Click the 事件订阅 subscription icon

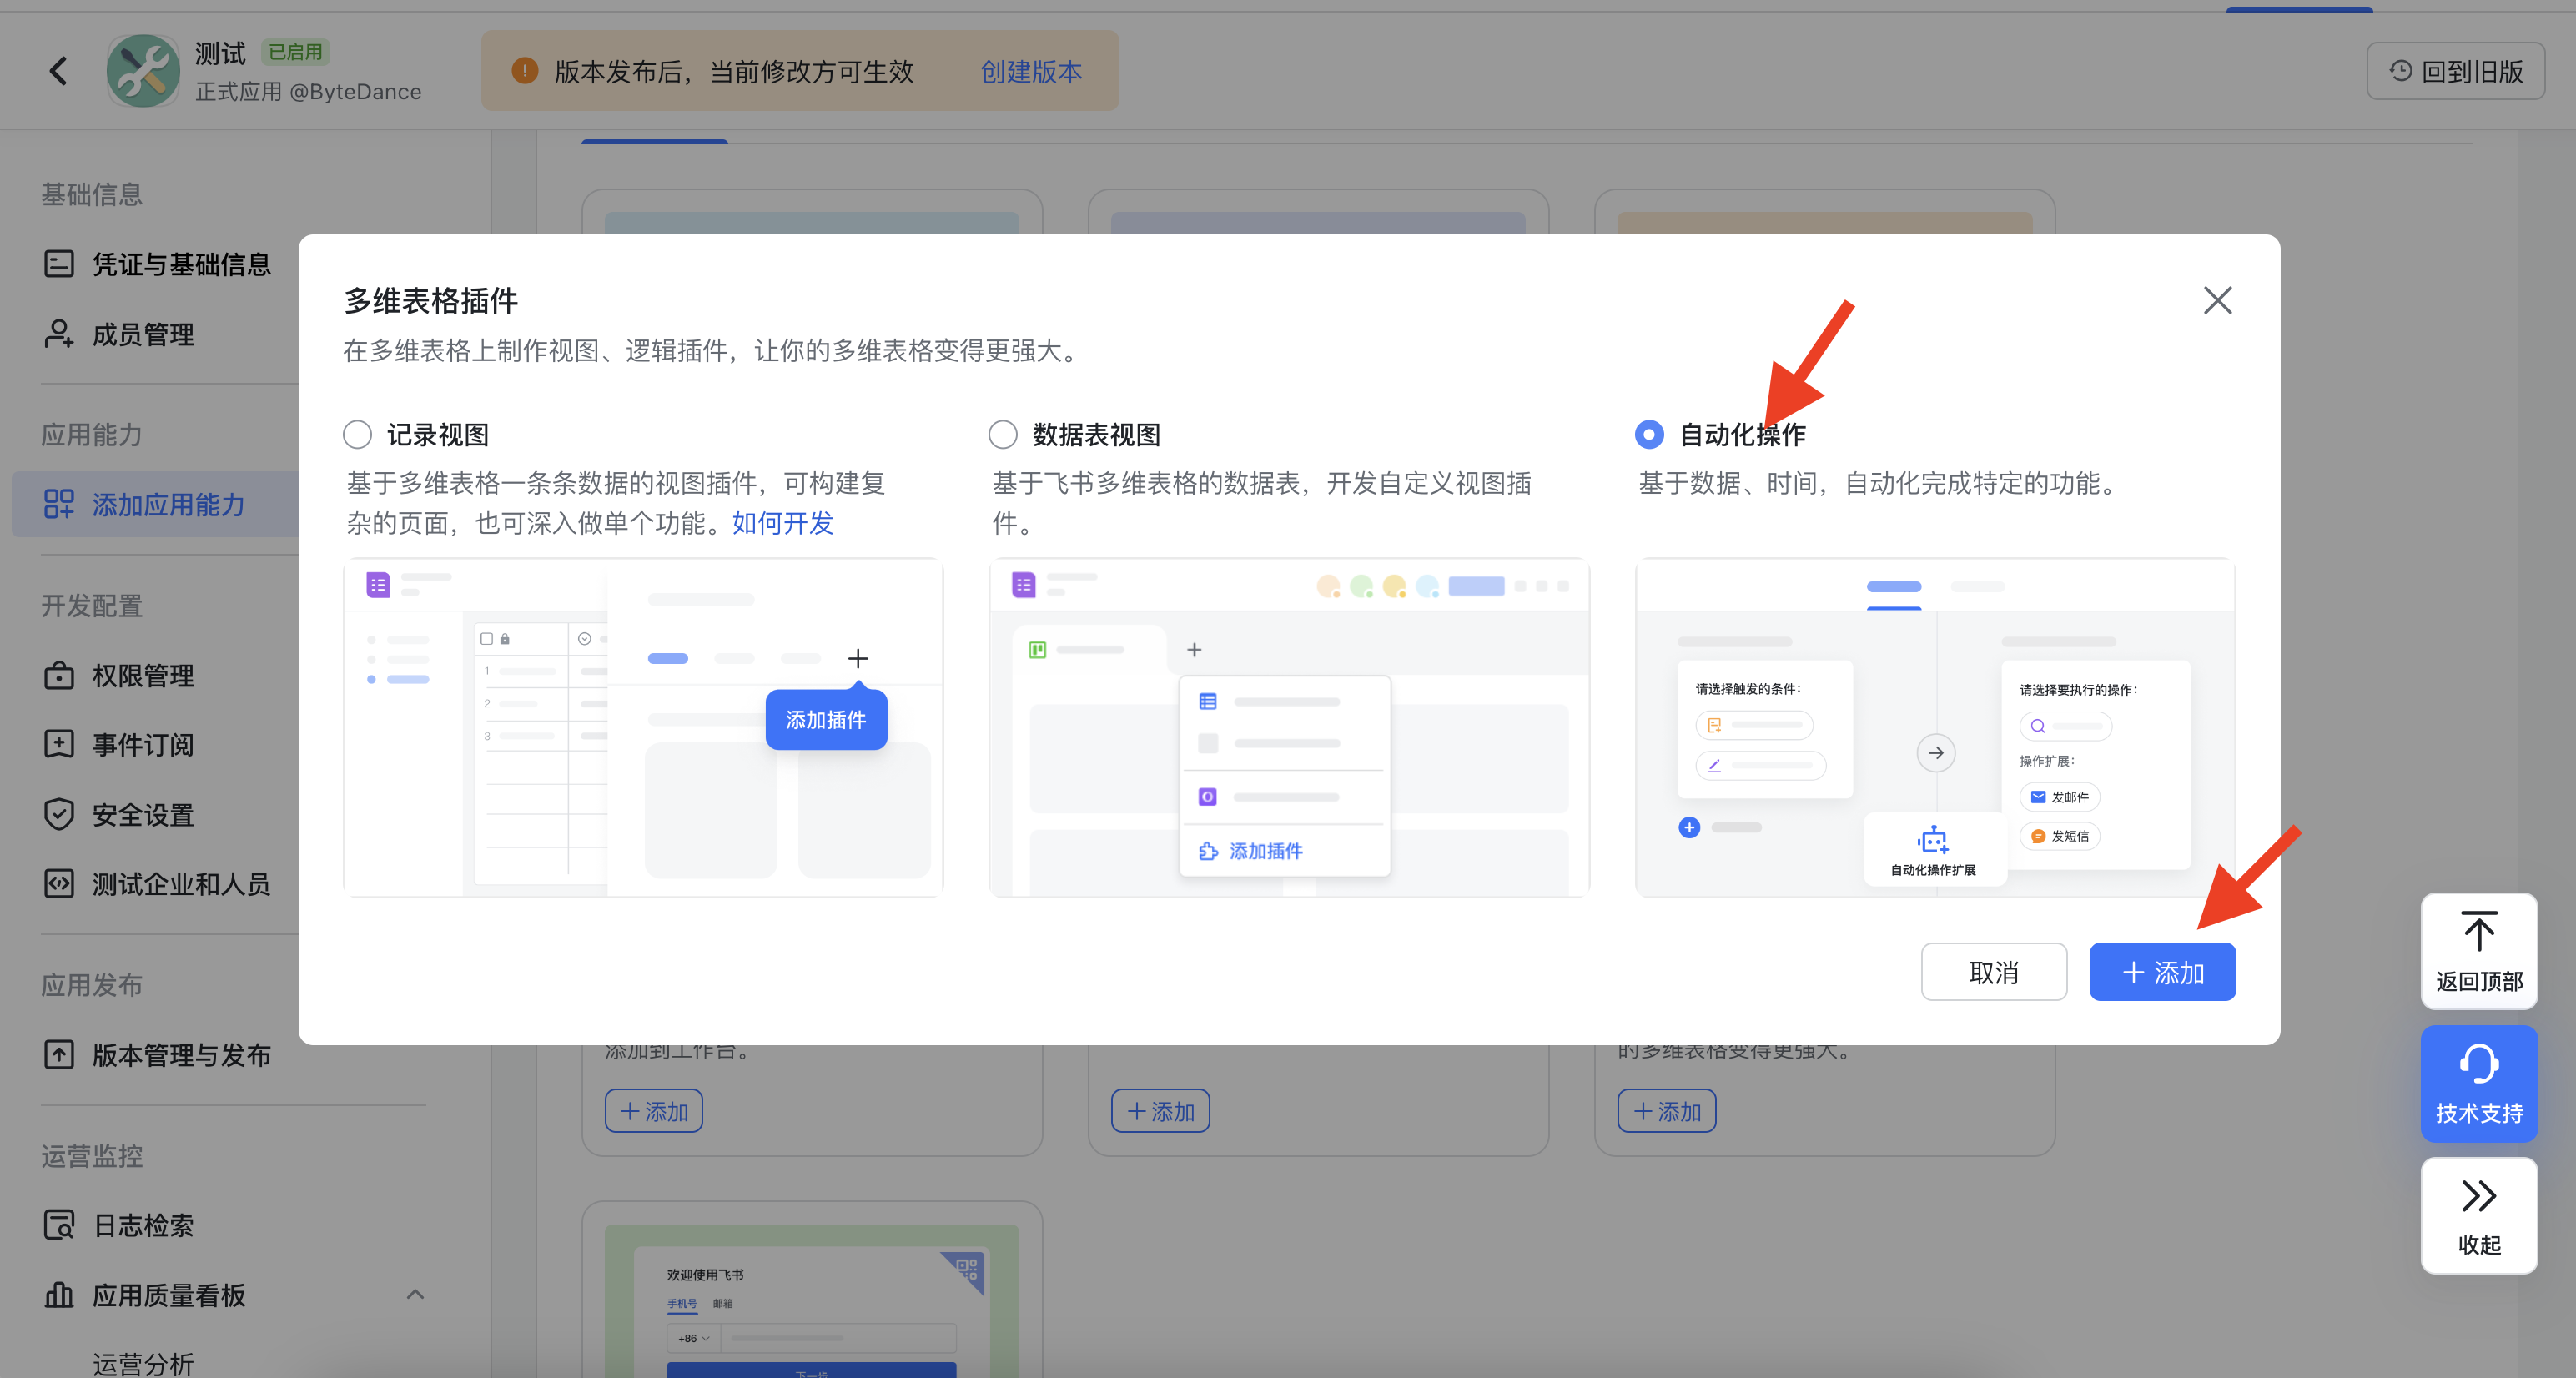pos(59,744)
